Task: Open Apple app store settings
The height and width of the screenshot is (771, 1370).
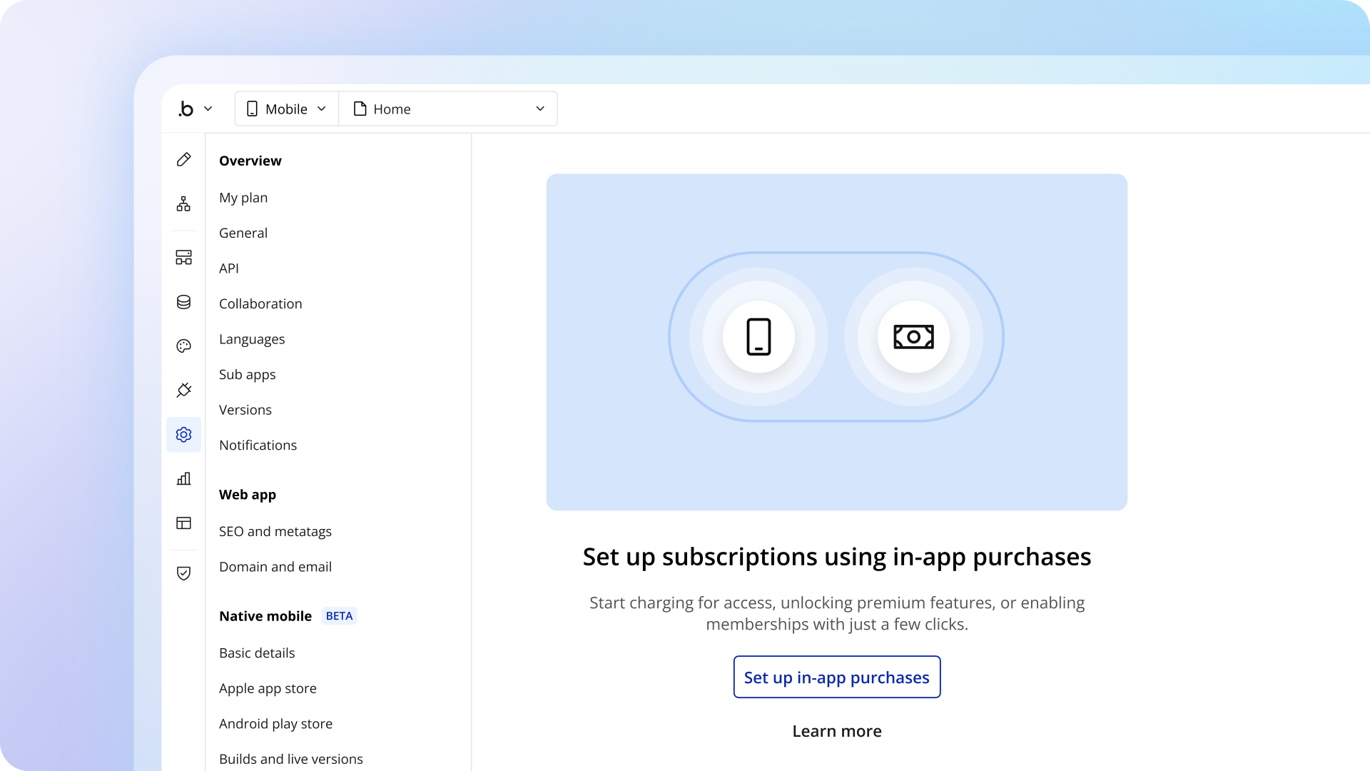Action: click(268, 688)
